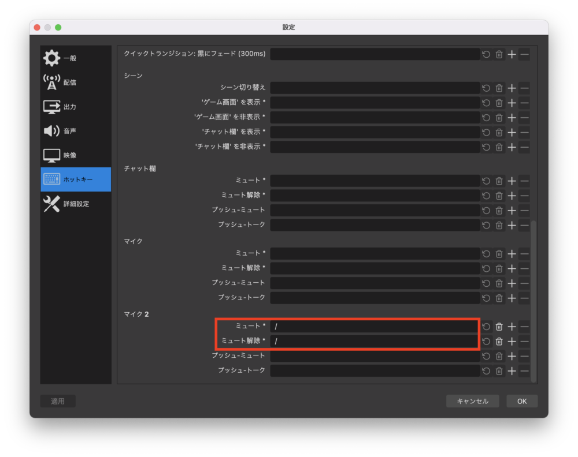
Task: Revert the マイク 2 ミュート解除 hotkey
Action: point(486,342)
